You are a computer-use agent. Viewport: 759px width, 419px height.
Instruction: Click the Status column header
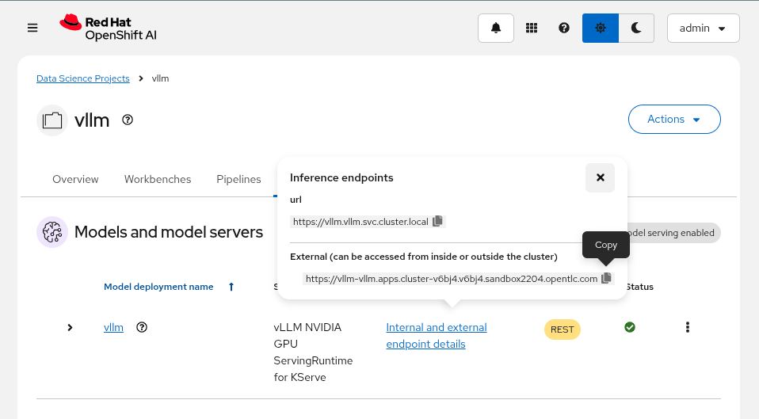click(639, 287)
